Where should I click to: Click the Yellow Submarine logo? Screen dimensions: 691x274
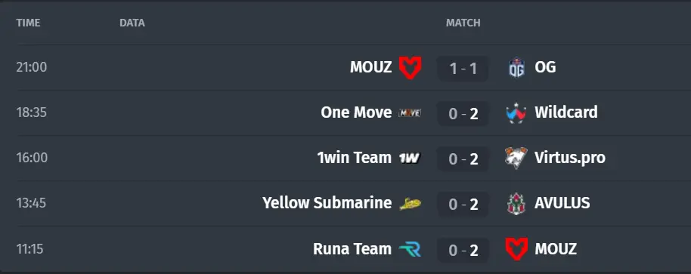tap(410, 204)
